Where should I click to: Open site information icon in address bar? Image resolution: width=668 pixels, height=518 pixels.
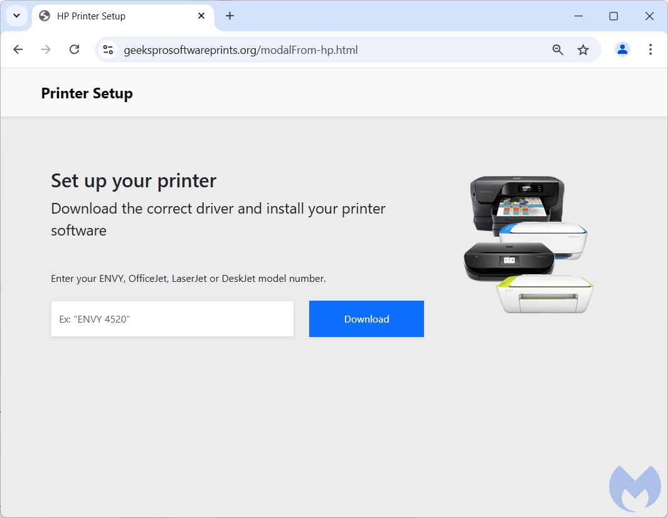[109, 49]
